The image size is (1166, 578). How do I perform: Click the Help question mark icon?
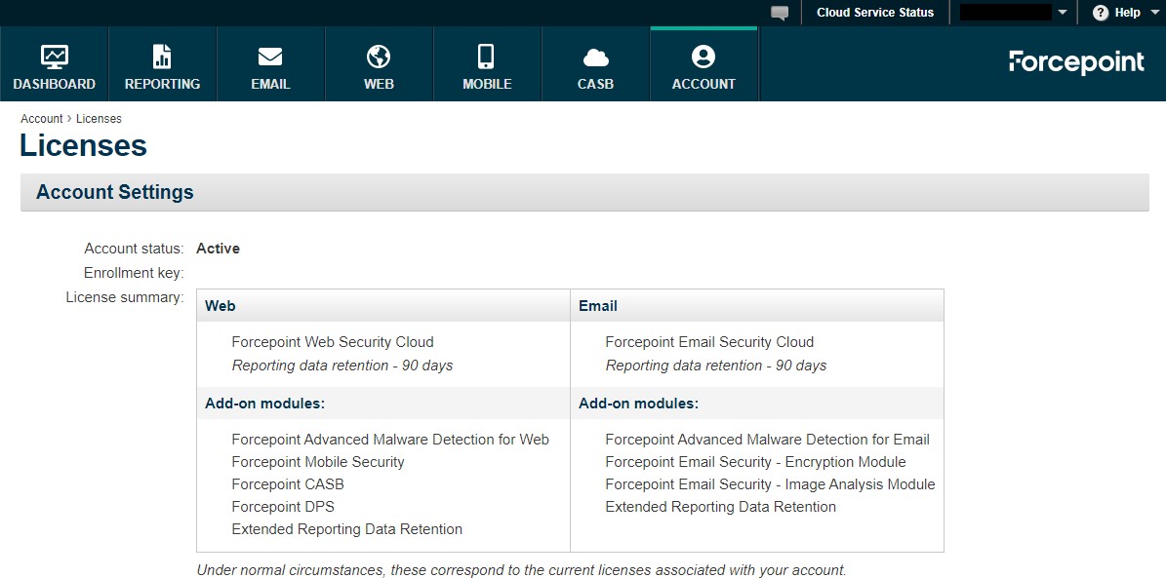[1101, 13]
